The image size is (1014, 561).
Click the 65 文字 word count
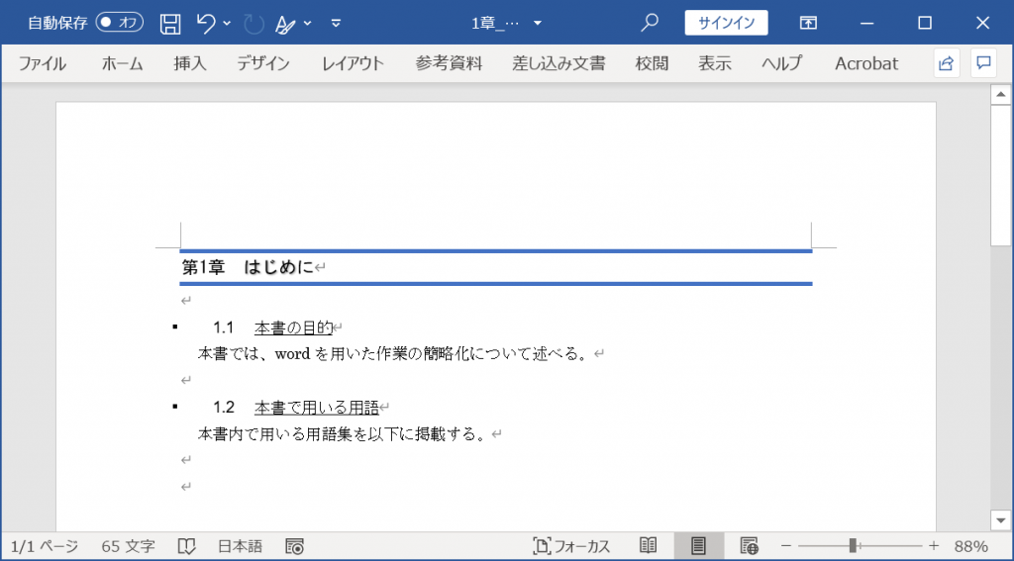click(128, 547)
